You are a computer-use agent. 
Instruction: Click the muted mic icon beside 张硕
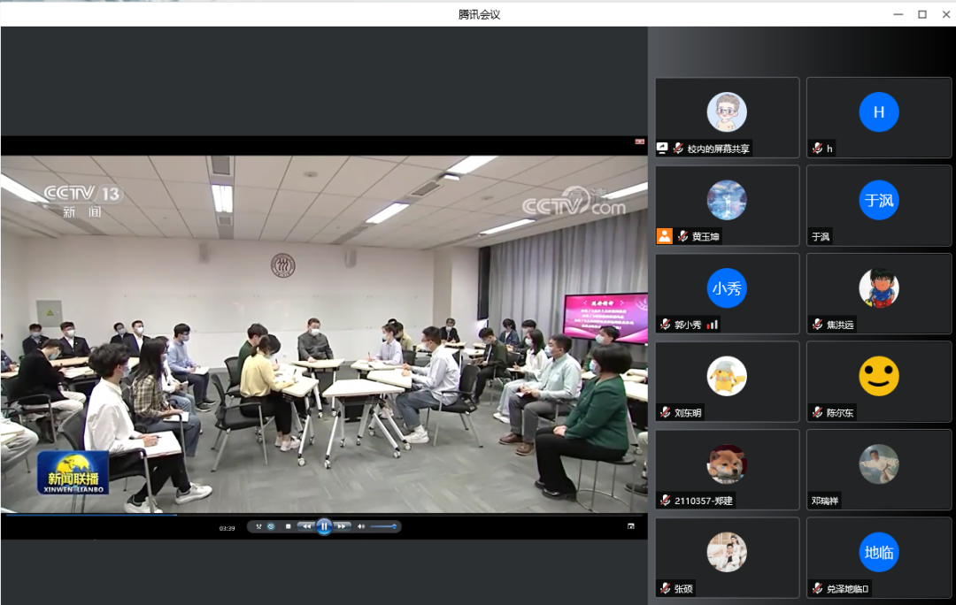665,588
